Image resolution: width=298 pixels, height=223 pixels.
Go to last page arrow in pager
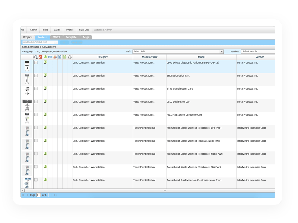[x=56, y=195]
